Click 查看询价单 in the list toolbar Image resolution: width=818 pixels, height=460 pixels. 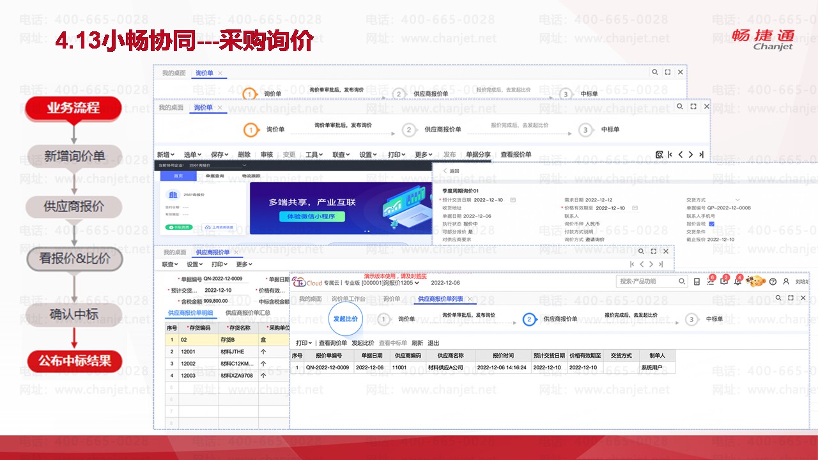333,343
